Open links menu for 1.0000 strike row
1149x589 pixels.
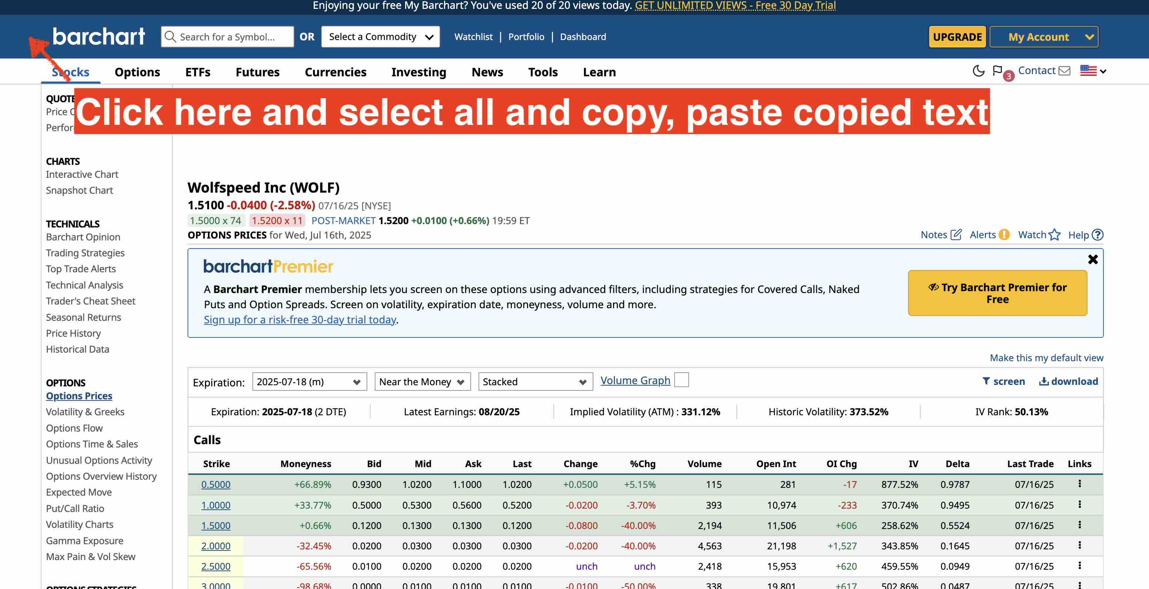tap(1079, 504)
